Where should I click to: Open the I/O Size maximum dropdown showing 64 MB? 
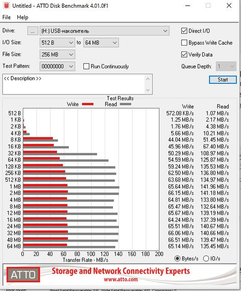pyautogui.click(x=101, y=43)
